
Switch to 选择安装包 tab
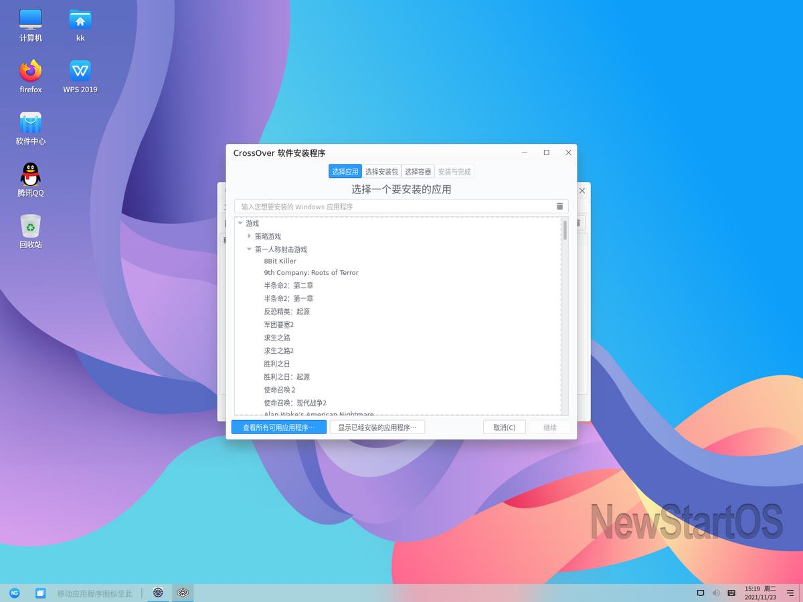click(381, 172)
